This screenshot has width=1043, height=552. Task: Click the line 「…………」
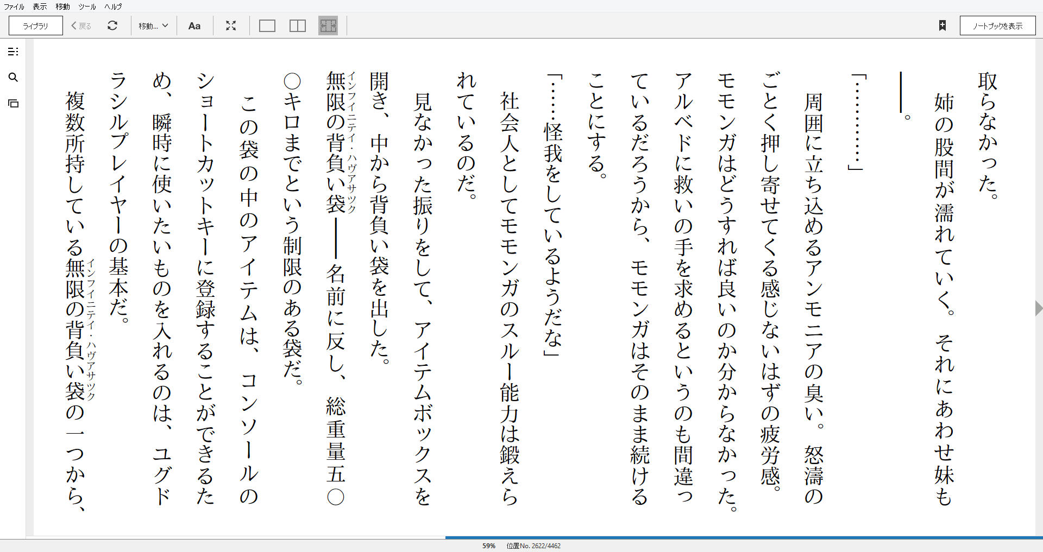857,122
